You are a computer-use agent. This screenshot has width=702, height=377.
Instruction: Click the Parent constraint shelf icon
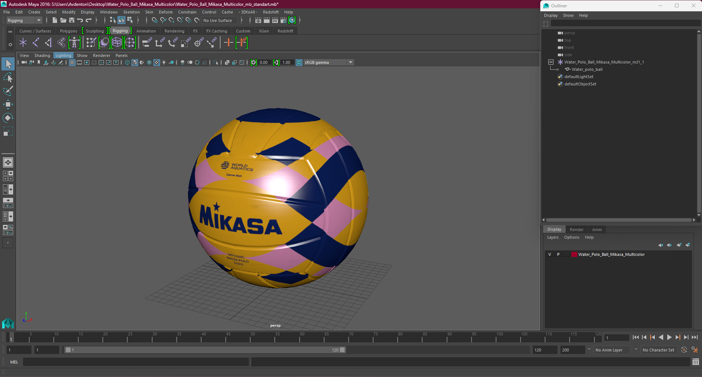147,43
